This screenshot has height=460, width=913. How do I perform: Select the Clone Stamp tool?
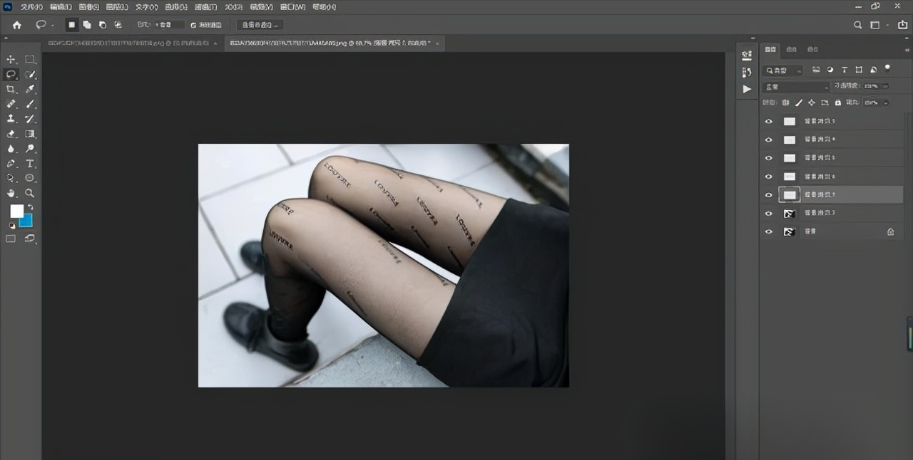click(11, 119)
